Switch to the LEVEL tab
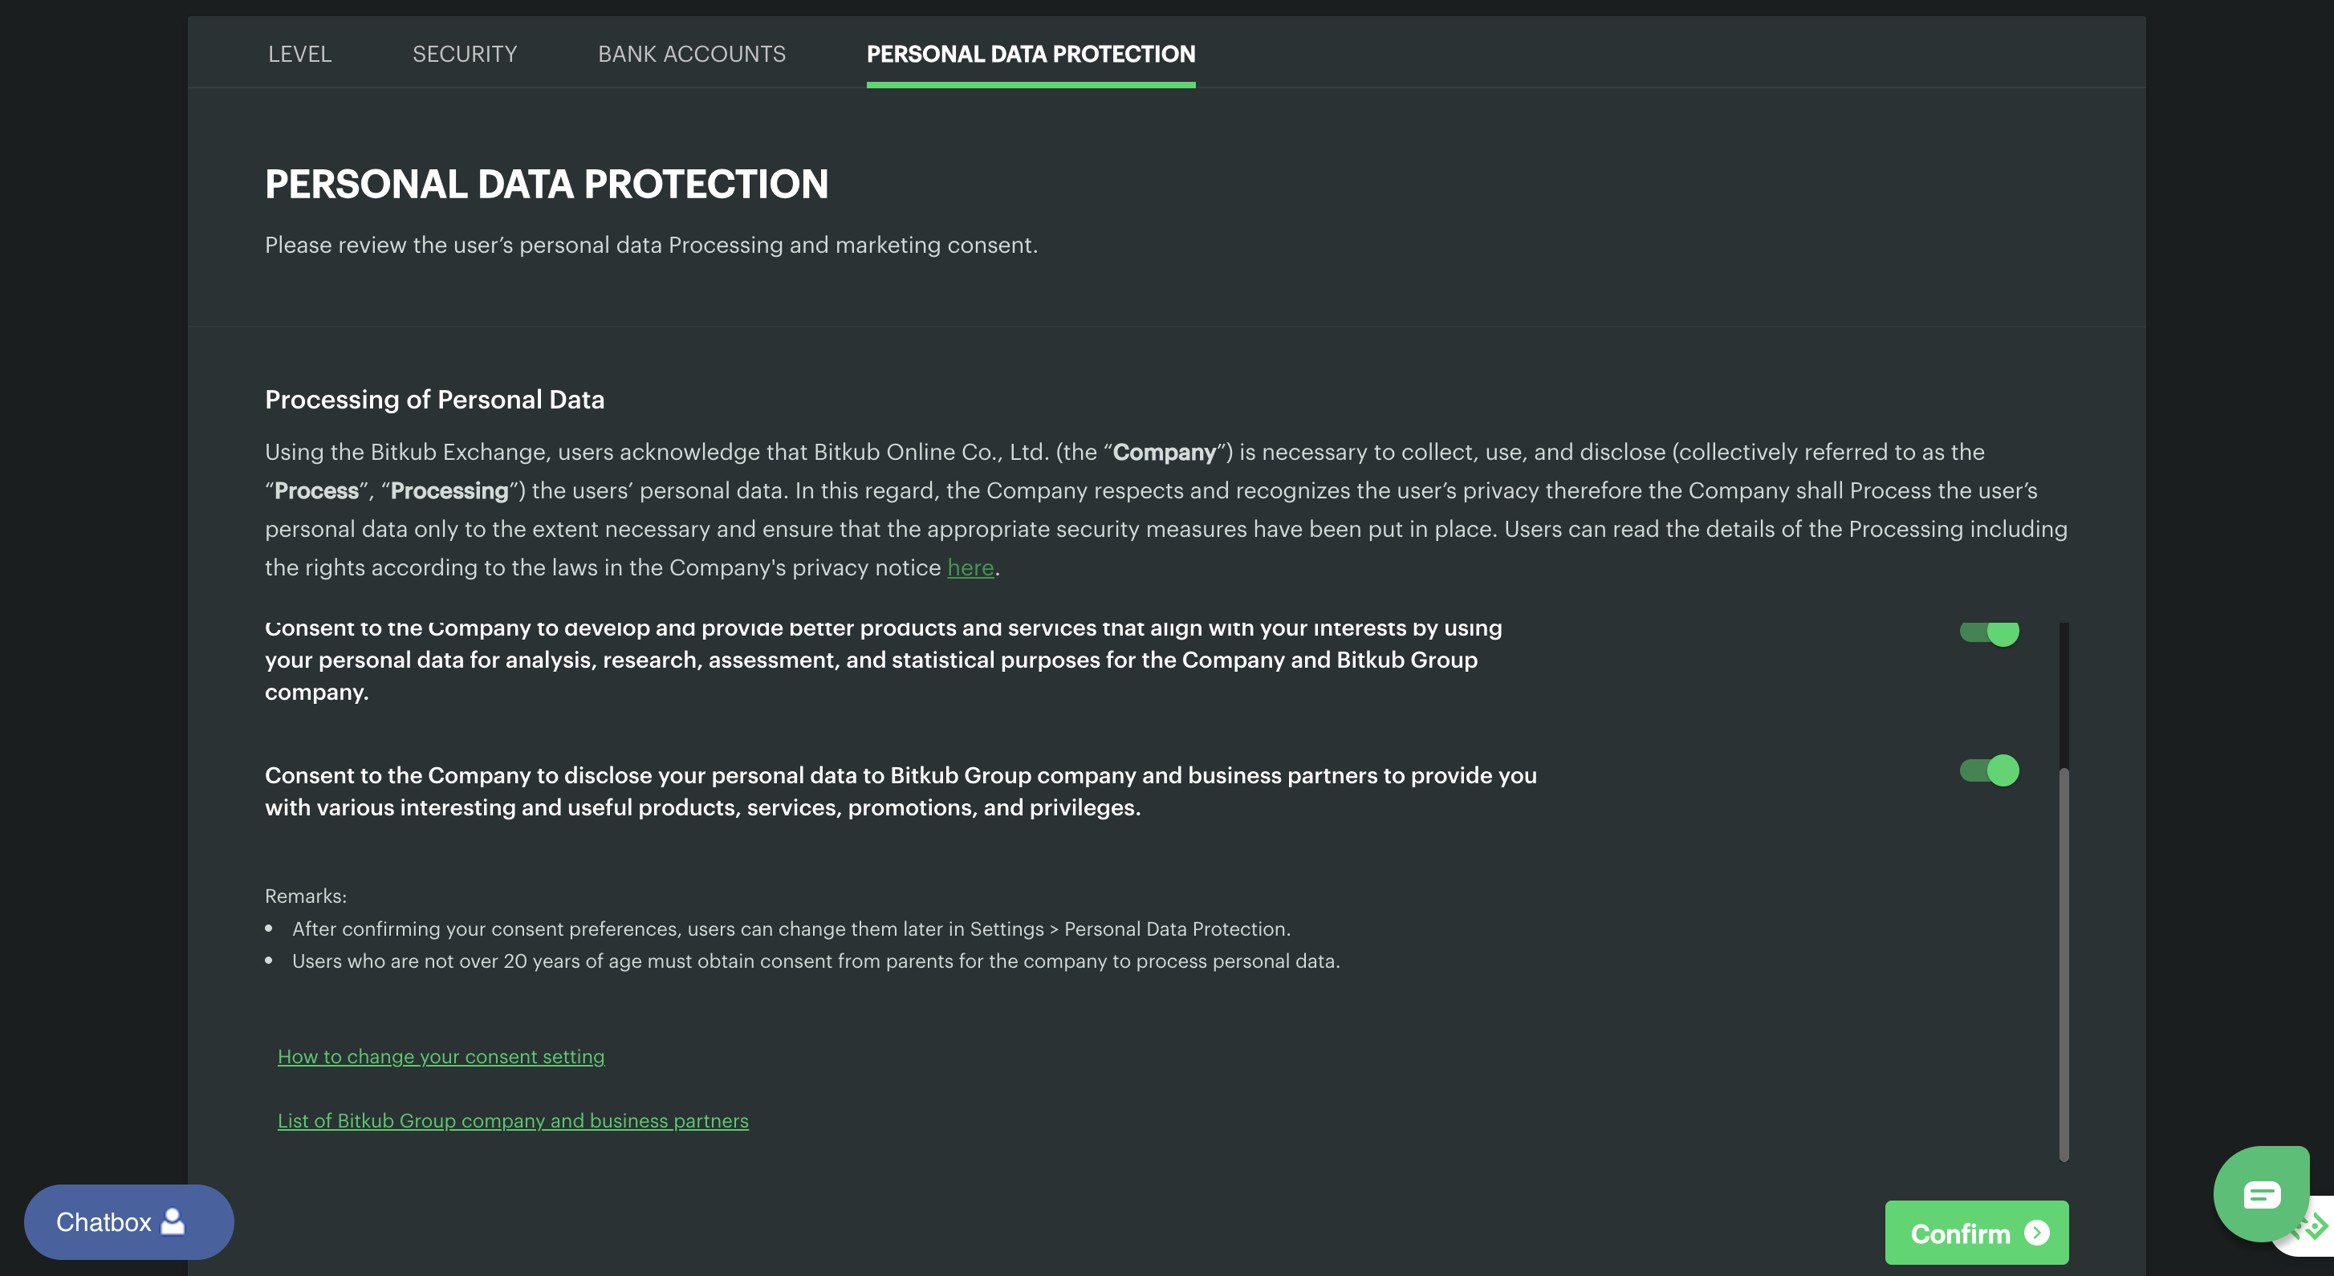 pos(300,54)
